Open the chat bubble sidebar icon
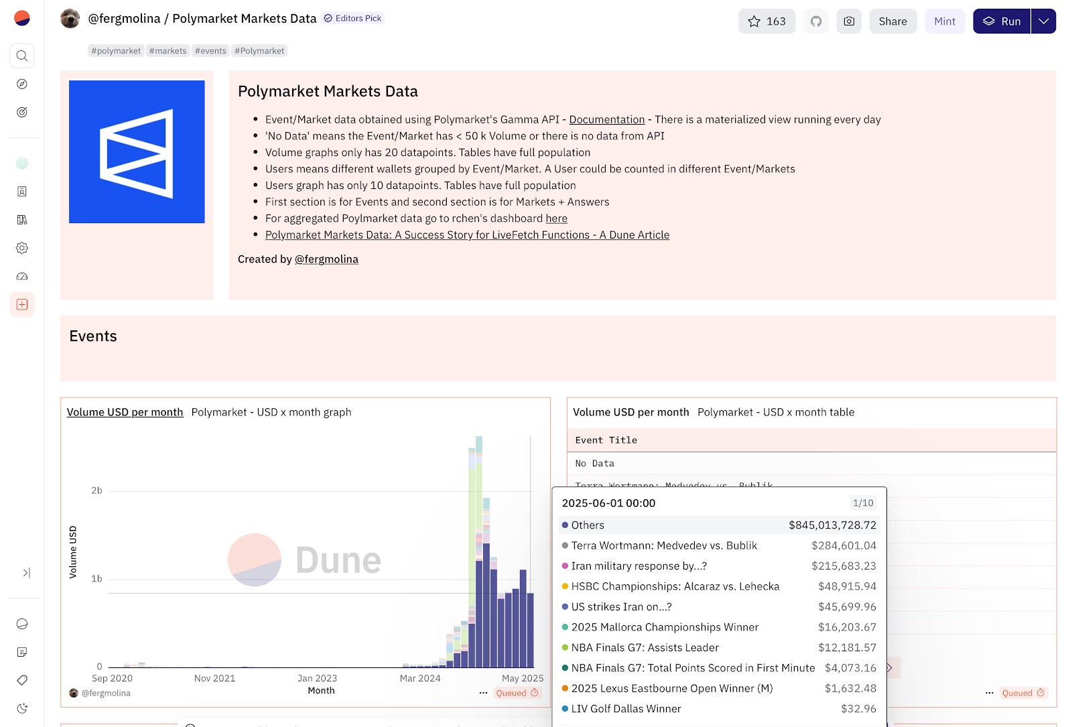Viewport: 1072px width, 727px height. pyautogui.click(x=22, y=624)
